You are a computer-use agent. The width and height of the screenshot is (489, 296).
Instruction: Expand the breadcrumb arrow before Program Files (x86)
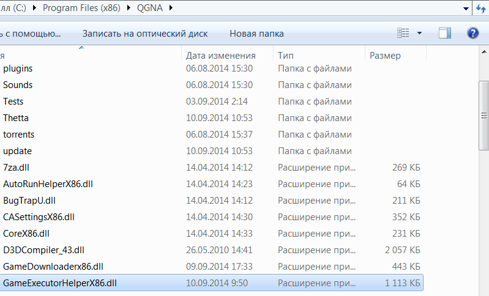click(x=35, y=8)
